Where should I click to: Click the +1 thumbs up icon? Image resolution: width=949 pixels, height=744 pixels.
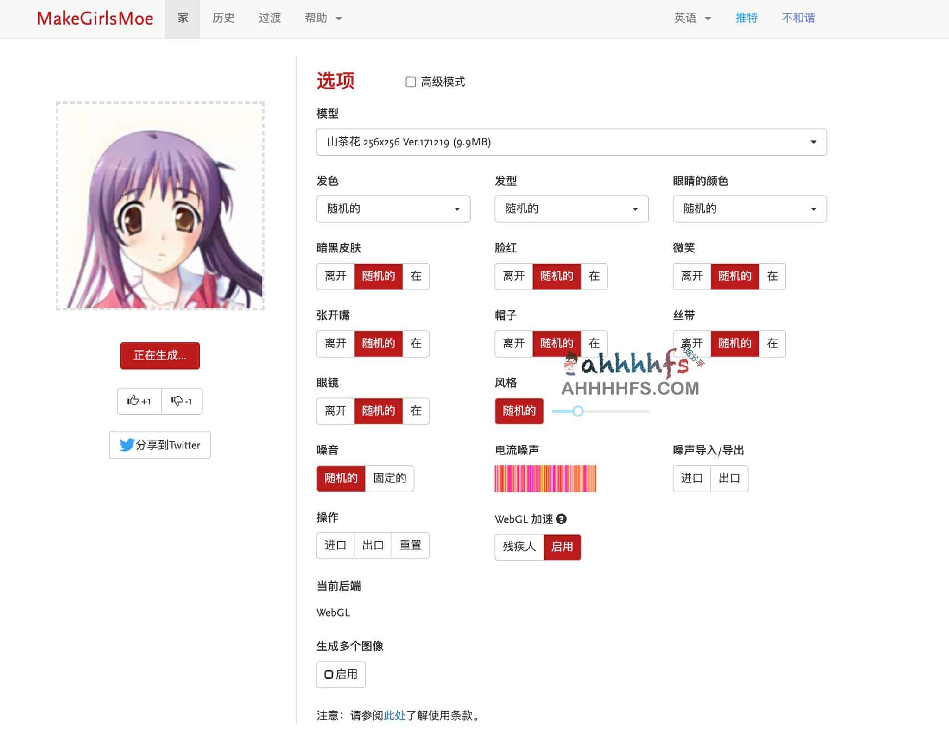pyautogui.click(x=139, y=401)
